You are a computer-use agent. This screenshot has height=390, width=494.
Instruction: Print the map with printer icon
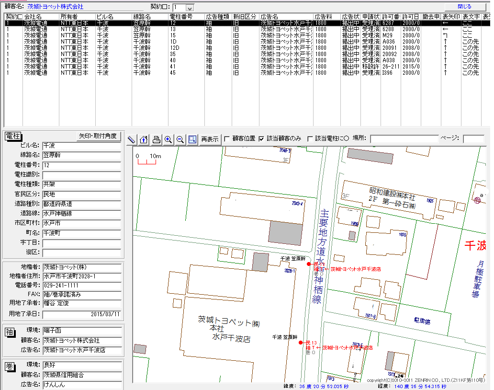click(156, 139)
